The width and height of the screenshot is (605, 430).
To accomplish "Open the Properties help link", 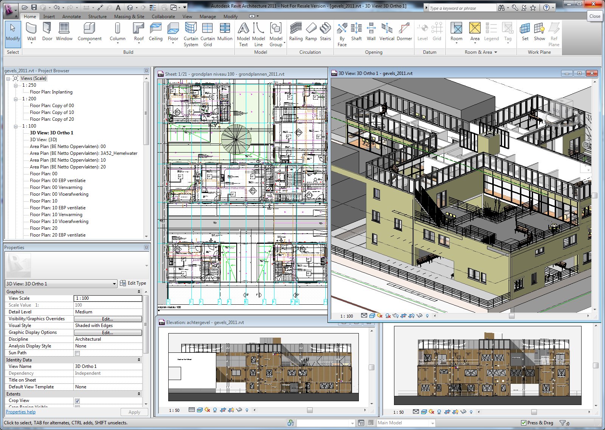I will (x=21, y=412).
